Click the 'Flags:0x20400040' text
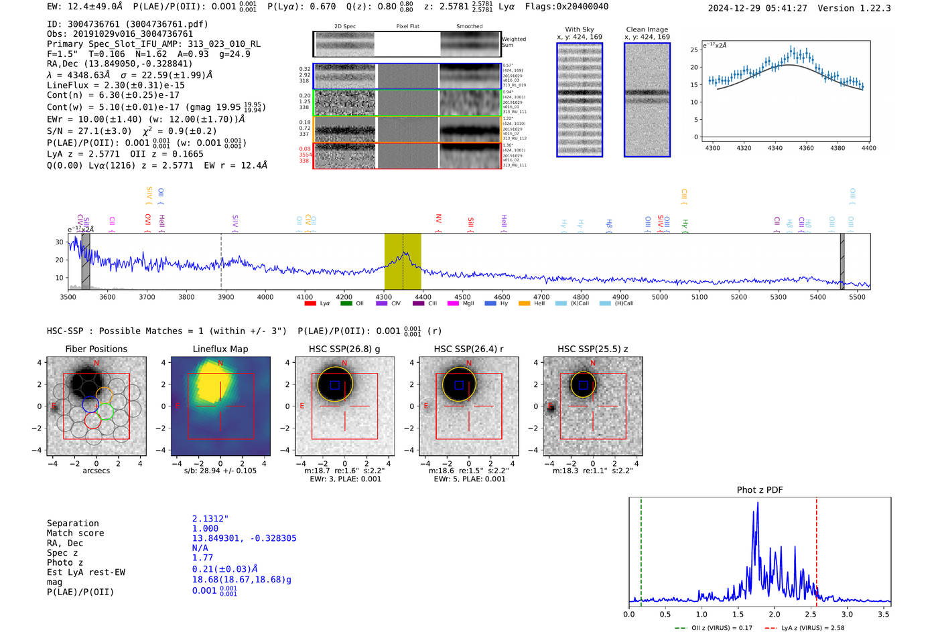 click(567, 7)
